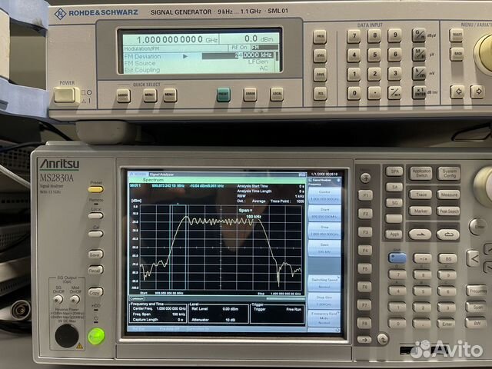Tap the left arrow key on the Rohde & Schwarz generator
Viewport: 492px width, 369px height.
(458, 92)
